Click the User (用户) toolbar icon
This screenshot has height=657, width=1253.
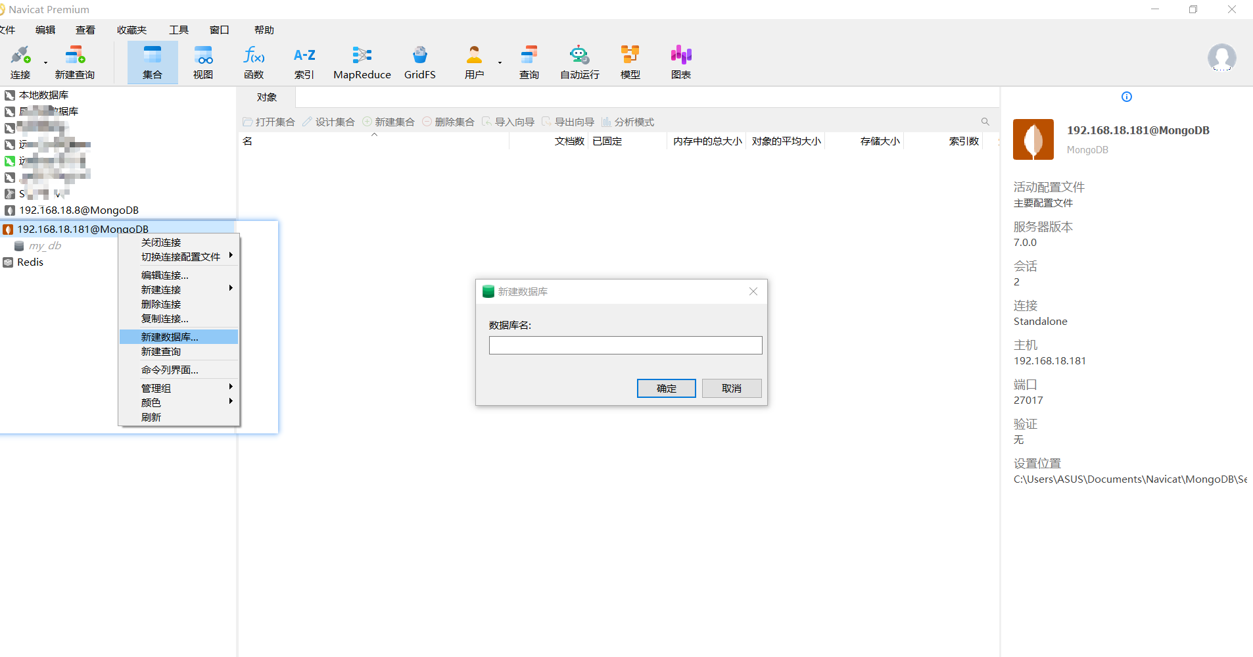coord(474,62)
